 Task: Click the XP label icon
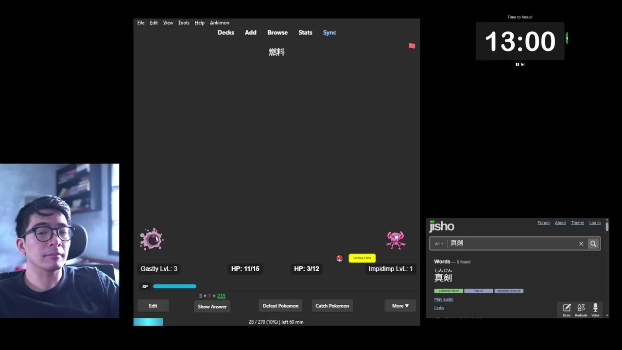pyautogui.click(x=145, y=286)
